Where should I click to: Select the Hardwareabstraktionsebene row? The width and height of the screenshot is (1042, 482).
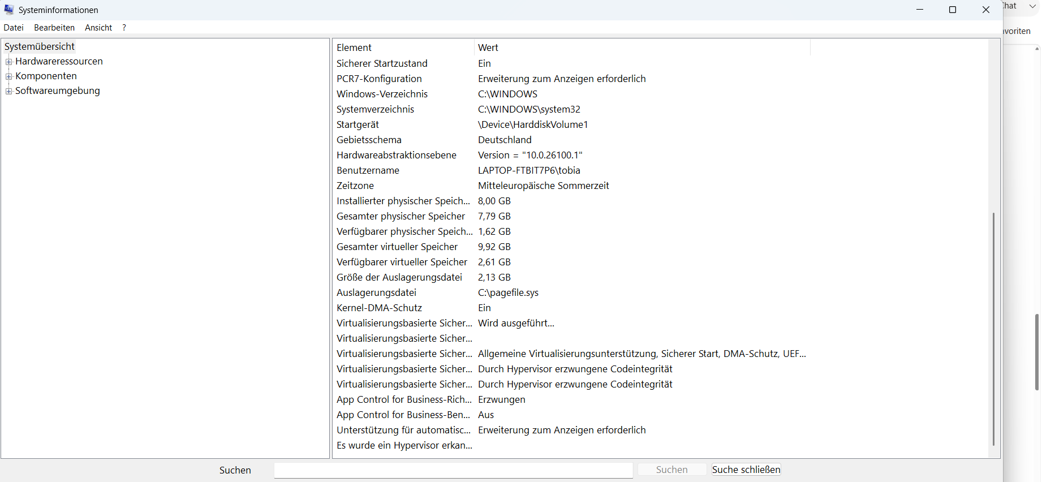(x=572, y=155)
